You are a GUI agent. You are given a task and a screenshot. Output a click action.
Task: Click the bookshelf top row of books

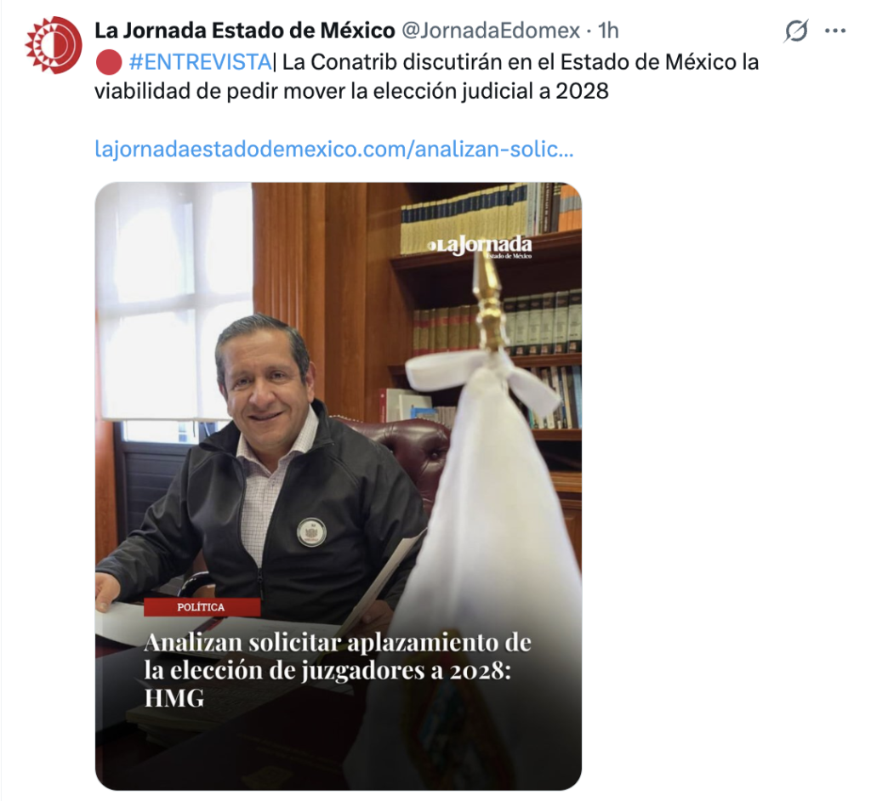pos(490,217)
